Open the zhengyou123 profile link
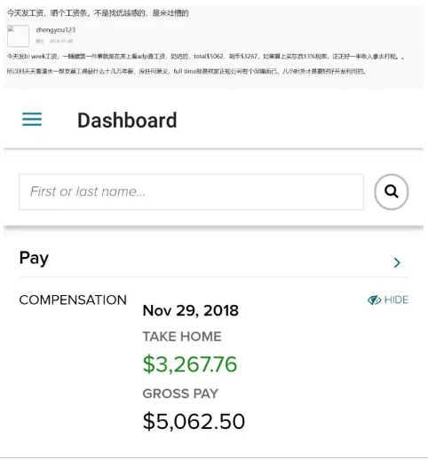This screenshot has width=428, height=460. [x=56, y=30]
